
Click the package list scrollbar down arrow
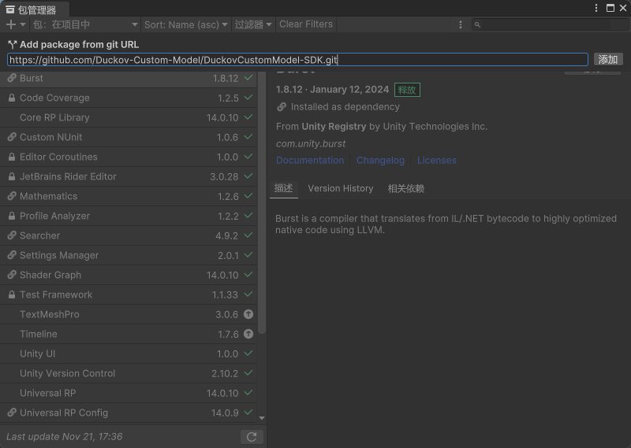tap(262, 418)
